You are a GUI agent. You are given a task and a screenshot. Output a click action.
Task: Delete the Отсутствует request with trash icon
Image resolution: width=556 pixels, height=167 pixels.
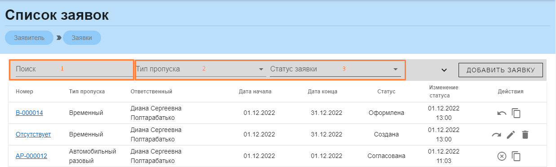click(525, 135)
